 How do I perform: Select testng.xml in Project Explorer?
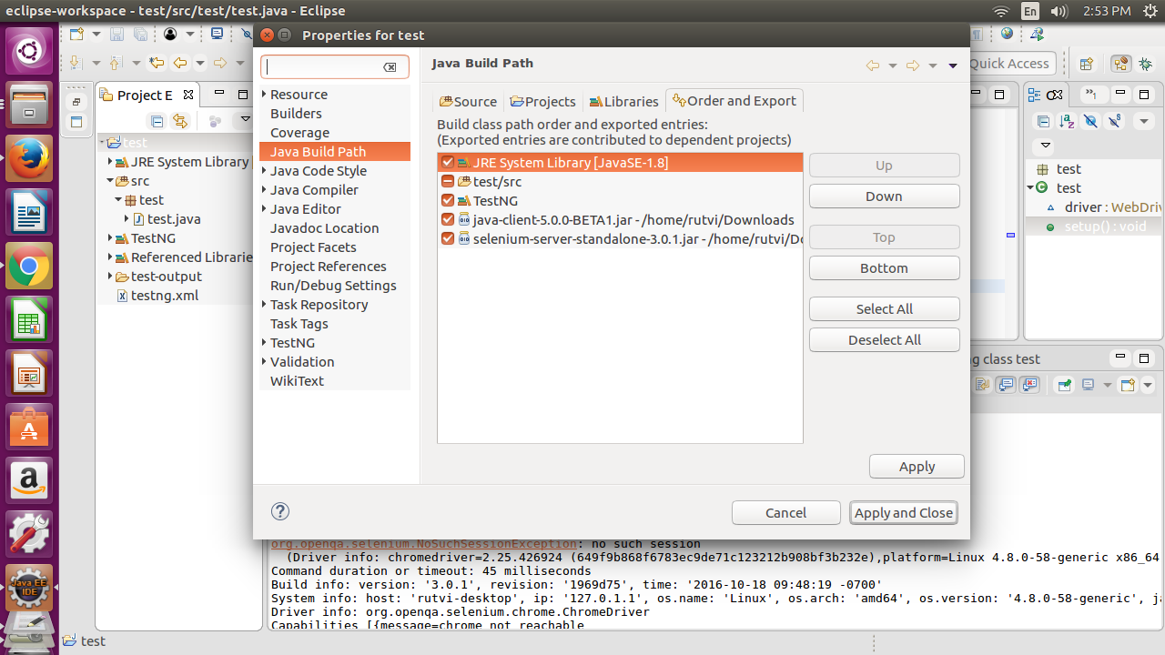pos(164,295)
